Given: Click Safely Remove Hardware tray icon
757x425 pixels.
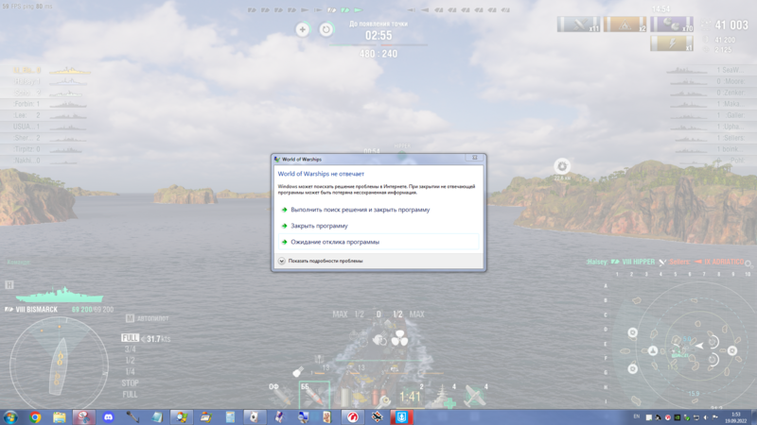Looking at the screenshot, I should tap(687, 417).
